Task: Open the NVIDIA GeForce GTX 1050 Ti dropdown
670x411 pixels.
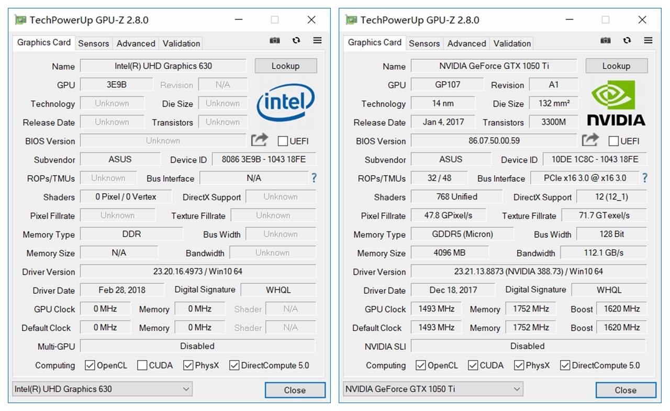Action: (x=433, y=389)
